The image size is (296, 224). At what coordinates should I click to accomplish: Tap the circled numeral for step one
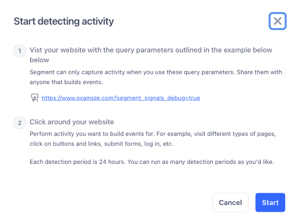(x=20, y=51)
